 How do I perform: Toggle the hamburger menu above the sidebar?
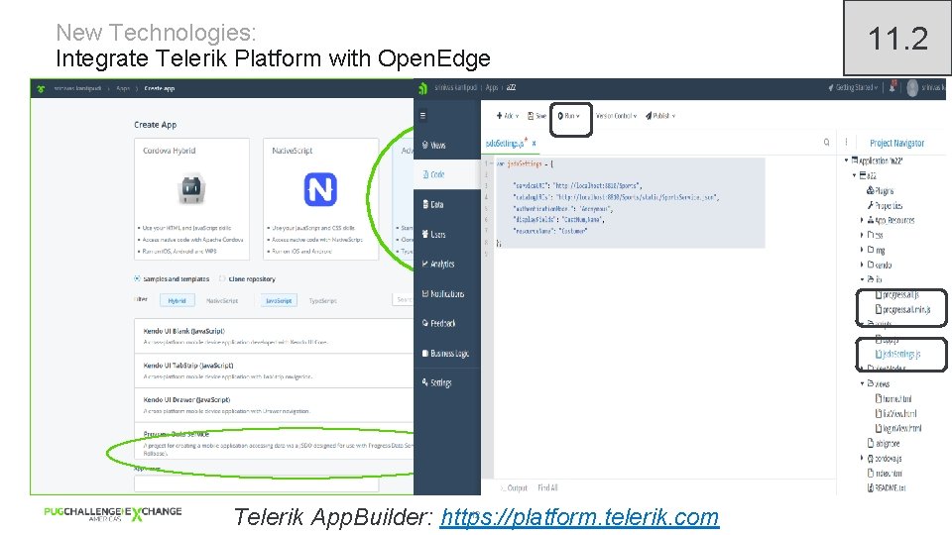point(423,115)
